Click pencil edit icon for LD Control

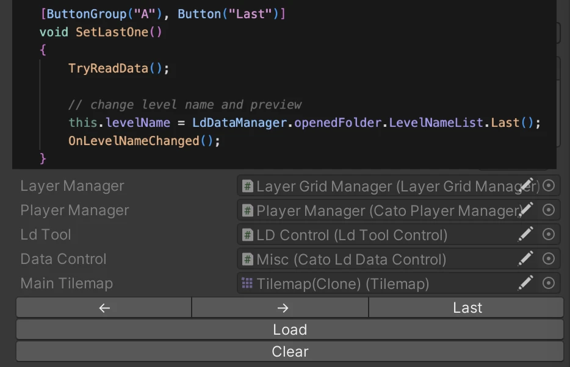pyautogui.click(x=525, y=234)
